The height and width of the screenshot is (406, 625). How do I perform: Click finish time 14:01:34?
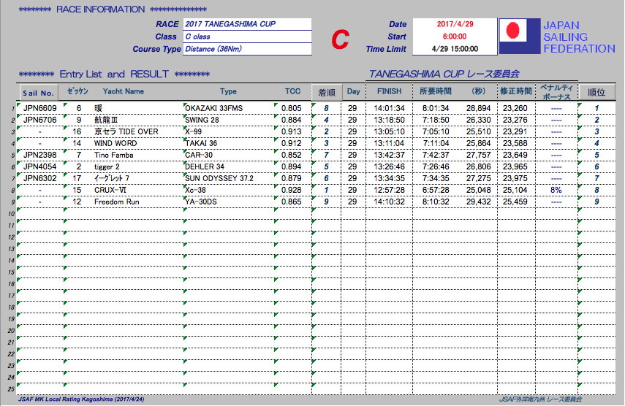(x=389, y=108)
